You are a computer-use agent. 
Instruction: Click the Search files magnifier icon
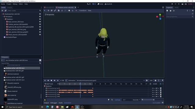point(40,63)
